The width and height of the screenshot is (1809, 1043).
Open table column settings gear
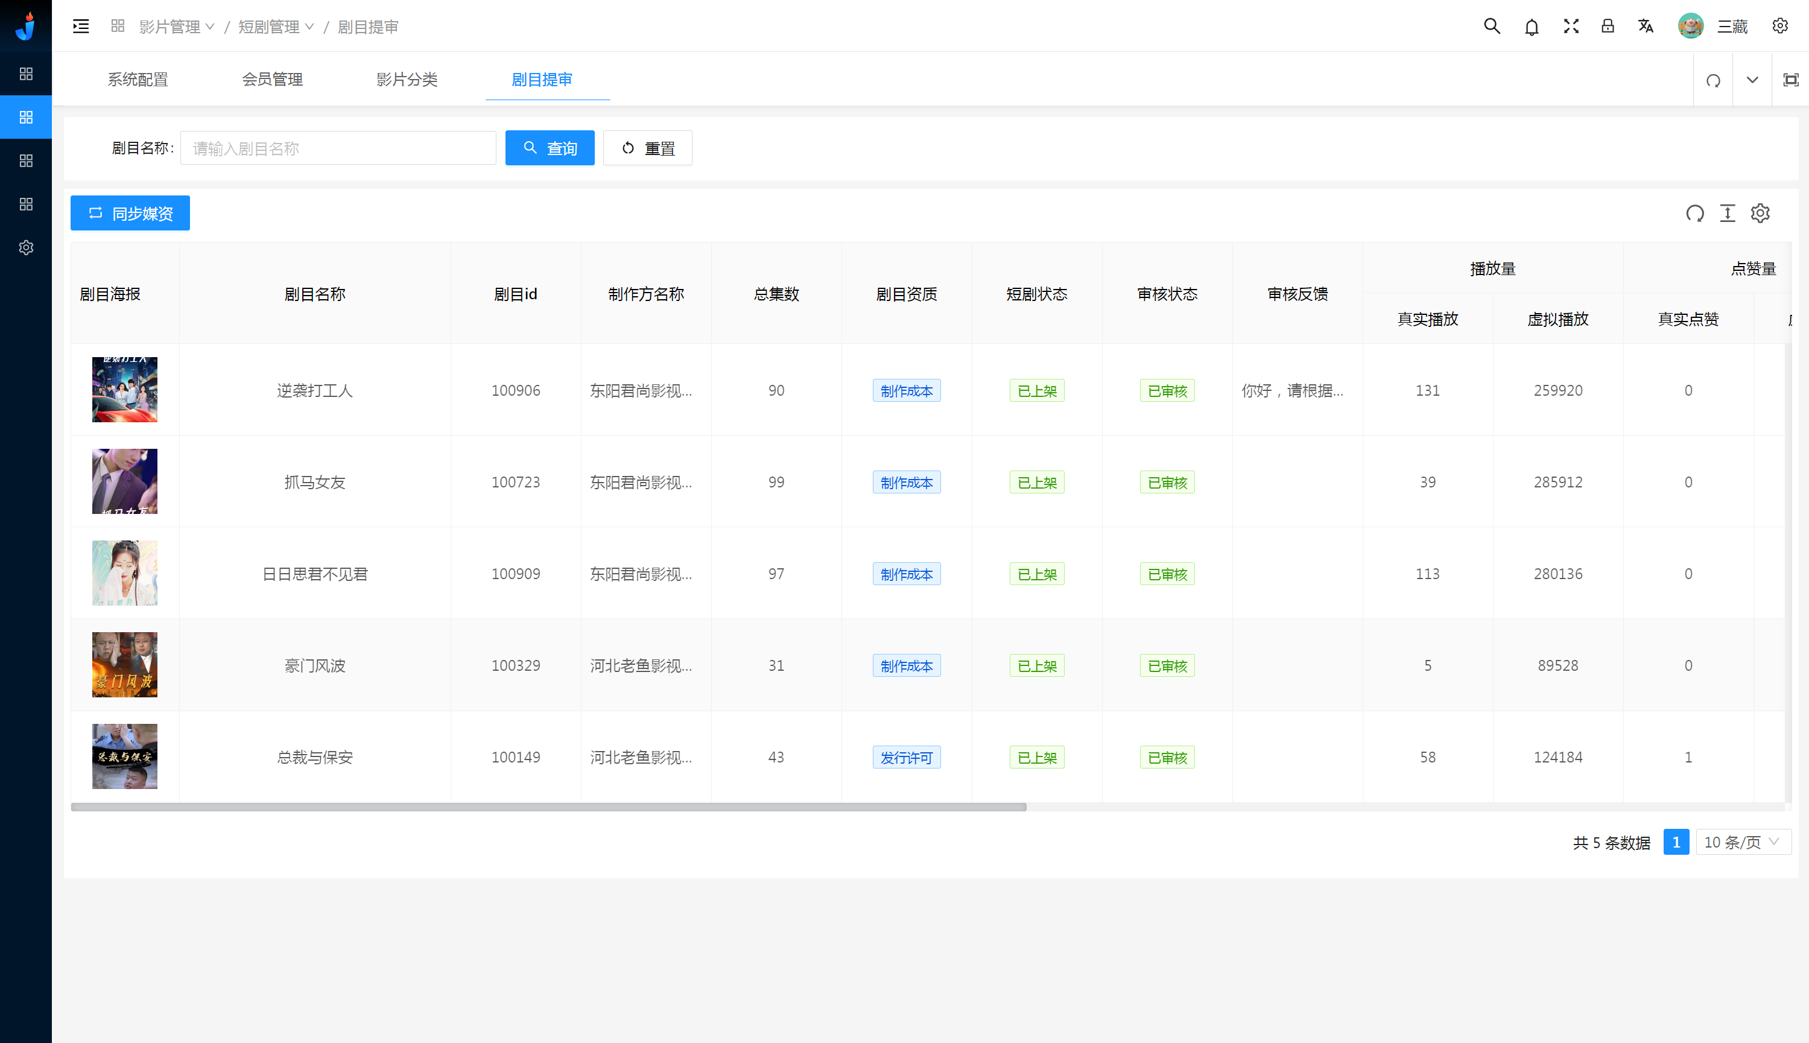click(x=1760, y=214)
